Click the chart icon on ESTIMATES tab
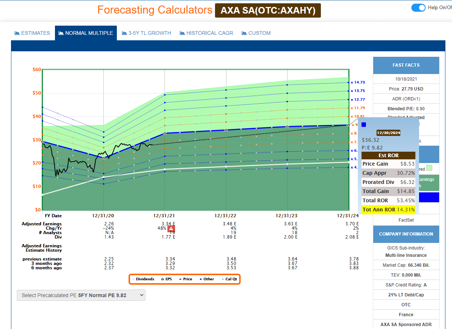 click(17, 33)
